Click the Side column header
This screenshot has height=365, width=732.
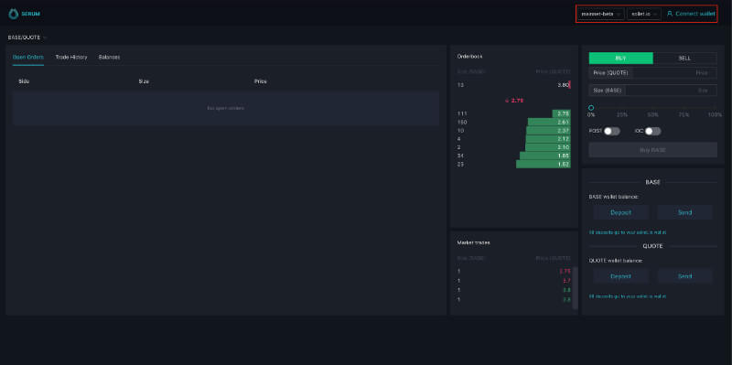click(24, 81)
